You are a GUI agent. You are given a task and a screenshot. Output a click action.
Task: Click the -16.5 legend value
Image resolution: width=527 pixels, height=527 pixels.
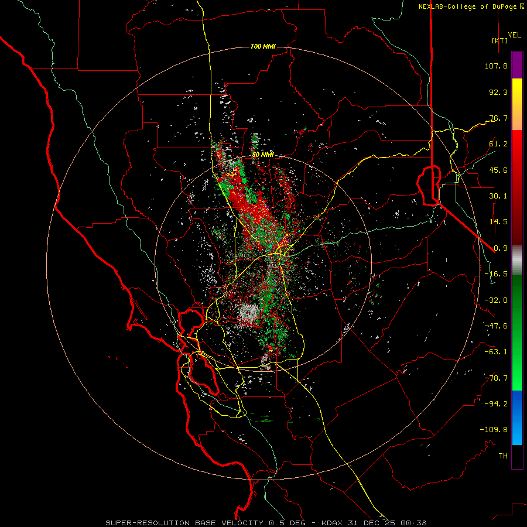[496, 274]
